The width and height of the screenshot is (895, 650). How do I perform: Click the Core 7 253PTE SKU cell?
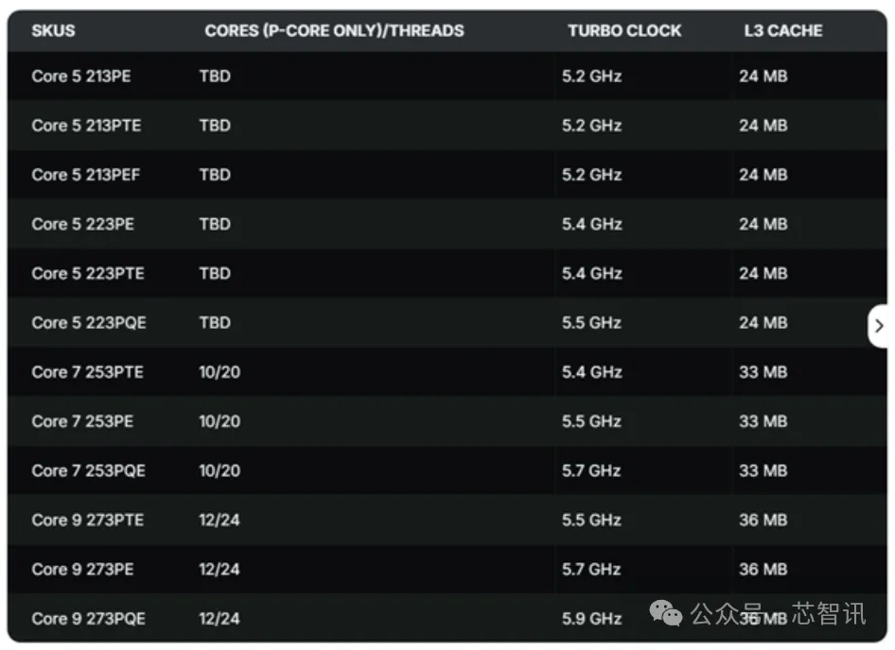(88, 372)
